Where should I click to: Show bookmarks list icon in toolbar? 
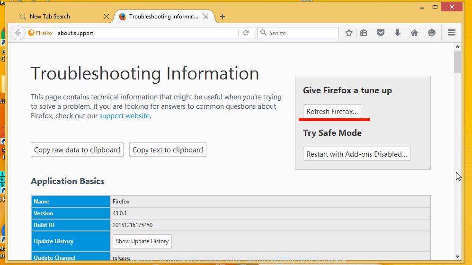tap(364, 33)
